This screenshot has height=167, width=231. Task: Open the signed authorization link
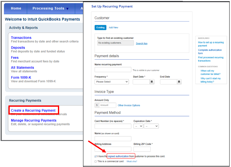[x=118, y=156]
